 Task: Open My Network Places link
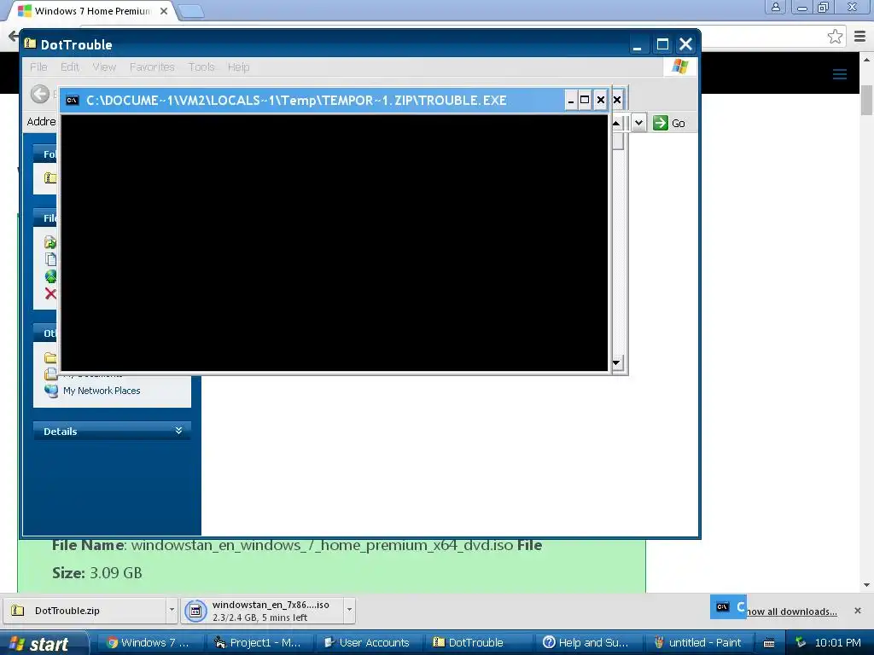point(102,391)
